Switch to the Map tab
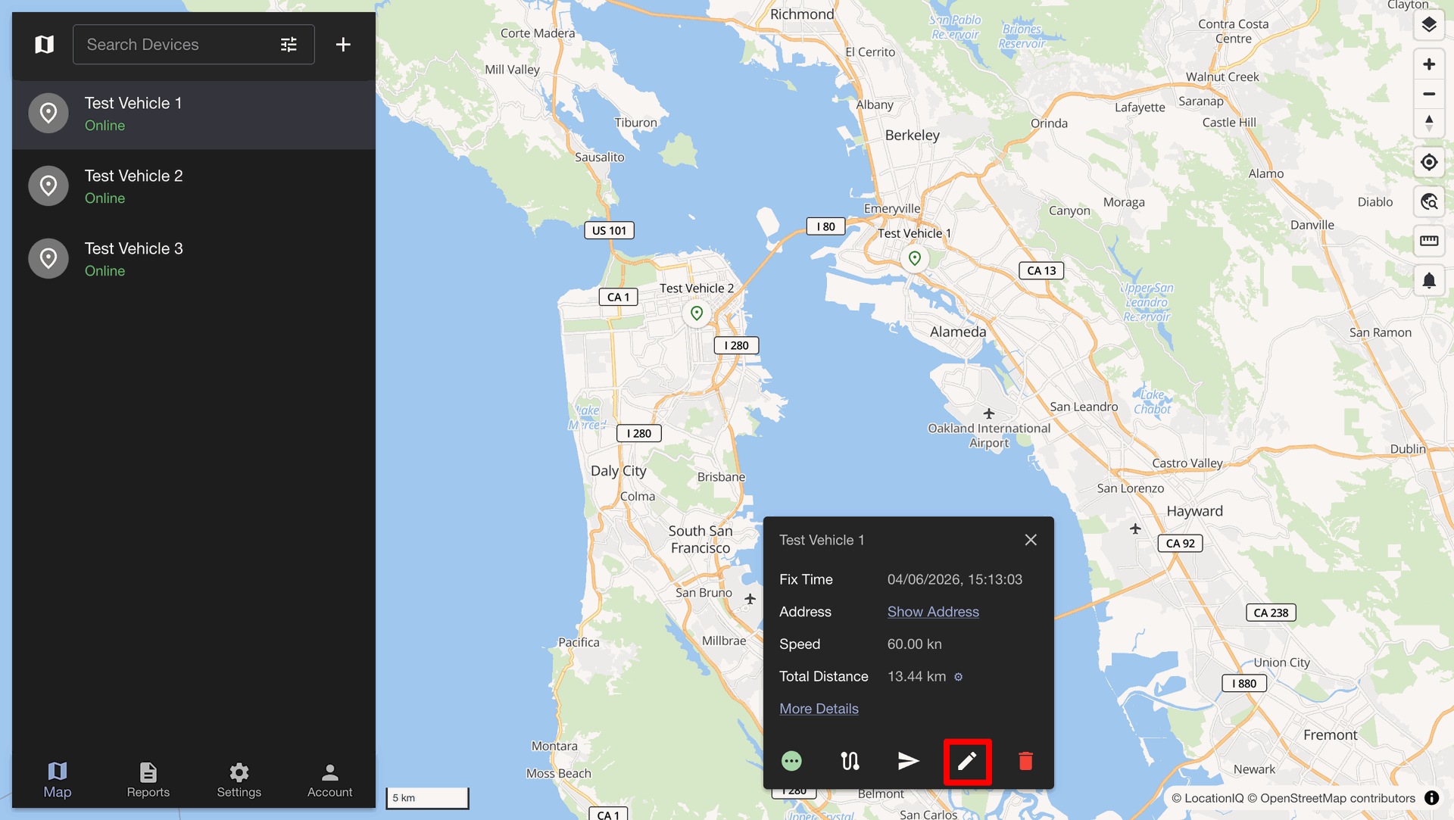The height and width of the screenshot is (820, 1454). pos(58,780)
